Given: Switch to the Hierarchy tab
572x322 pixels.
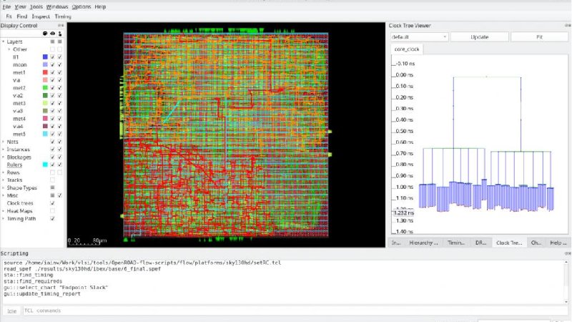Looking at the screenshot, I should (x=423, y=243).
